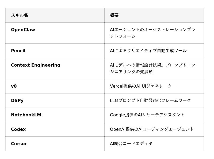Select the Vercel提供のAI UIジェネレーター text

point(143,86)
